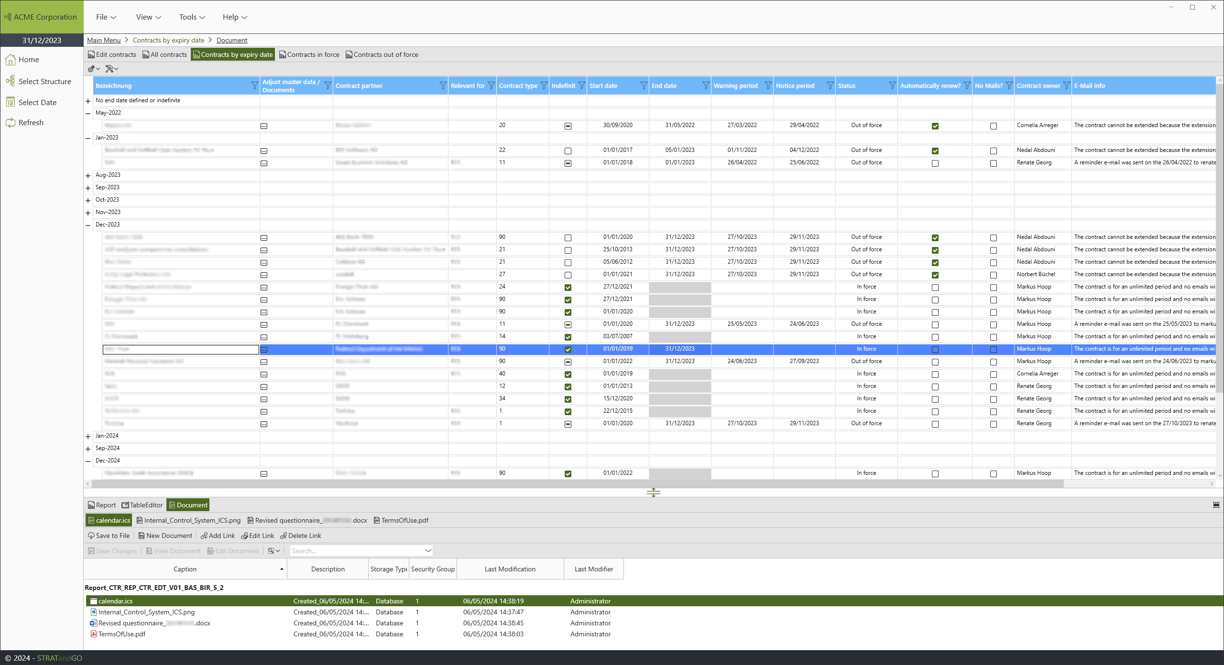Open the Help menu
This screenshot has height=665, width=1224.
(x=234, y=17)
